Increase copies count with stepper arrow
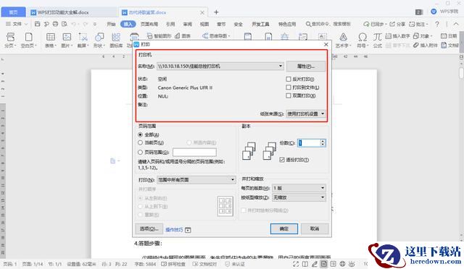The width and height of the screenshot is (464, 269). pyautogui.click(x=323, y=141)
